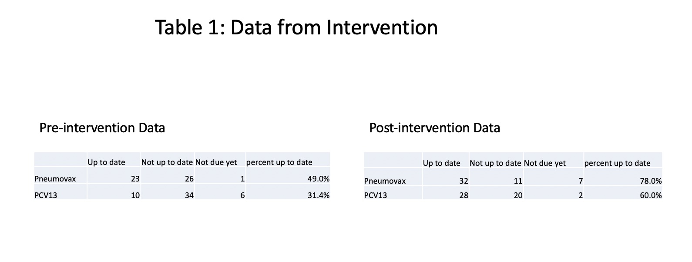Click pre-intervention "percent up to date" header
The image size is (692, 262).
click(x=279, y=162)
